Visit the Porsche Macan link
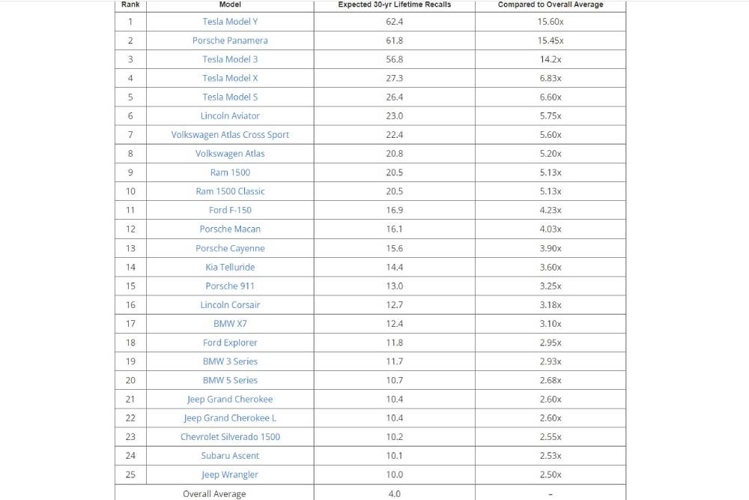Image resolution: width=749 pixels, height=500 pixels. point(230,229)
